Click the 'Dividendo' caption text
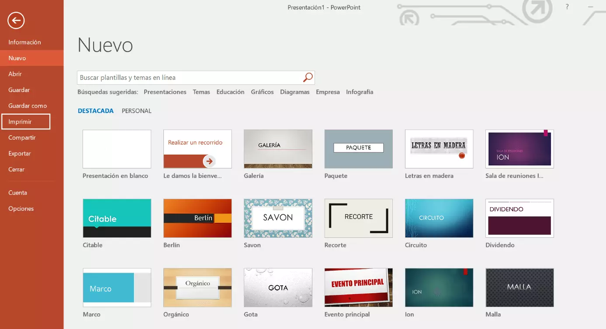The width and height of the screenshot is (606, 329). click(500, 245)
